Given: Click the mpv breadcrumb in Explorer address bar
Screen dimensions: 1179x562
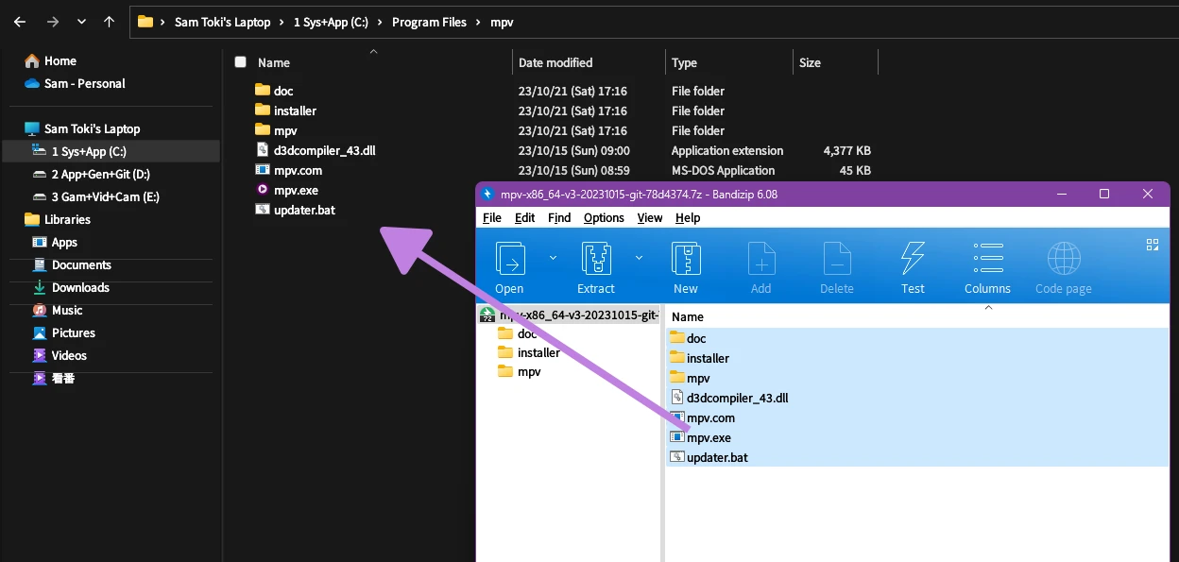Looking at the screenshot, I should pos(502,22).
